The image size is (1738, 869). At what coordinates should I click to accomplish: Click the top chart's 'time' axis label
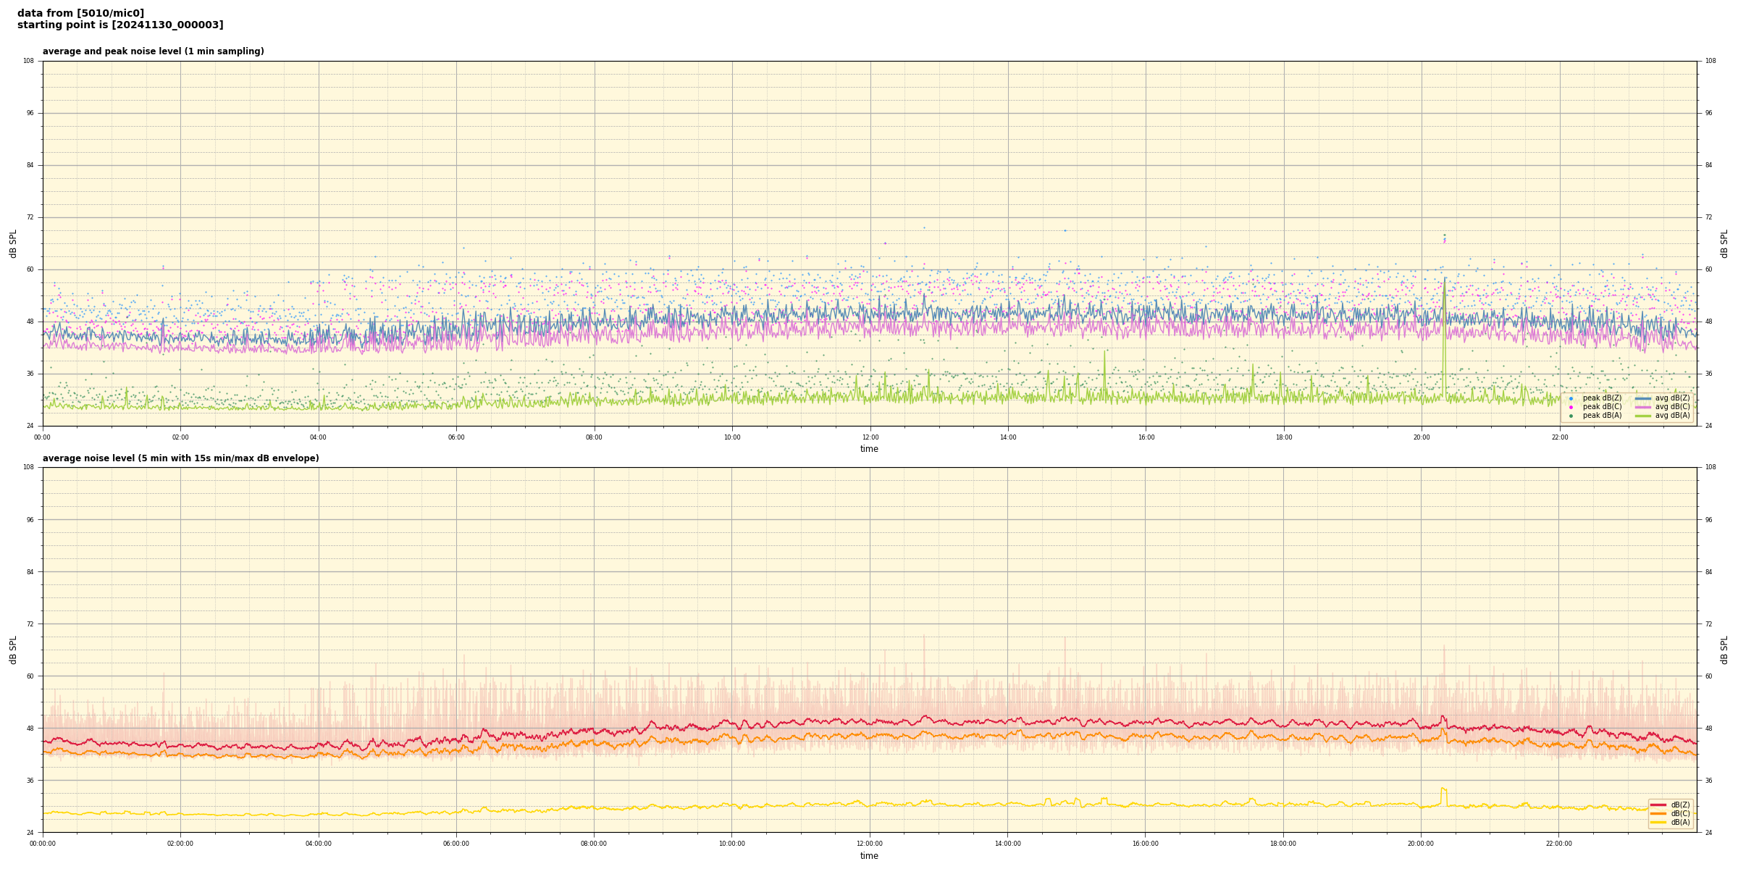tap(869, 449)
